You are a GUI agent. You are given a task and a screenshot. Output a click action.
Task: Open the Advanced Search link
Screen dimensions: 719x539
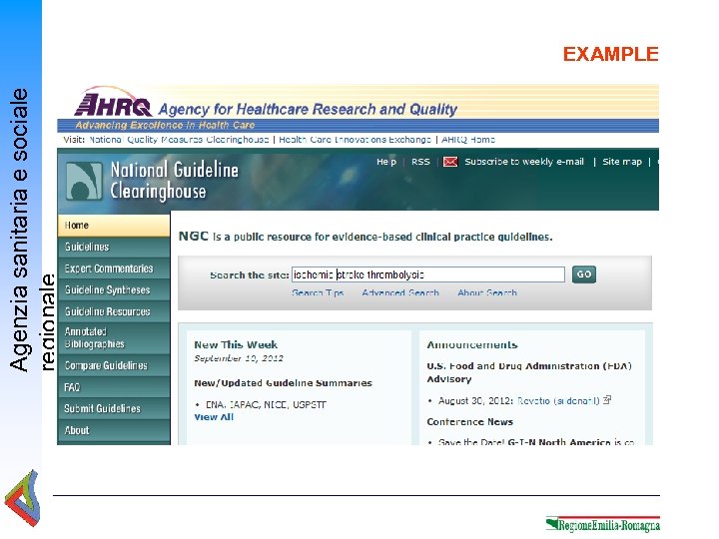(x=400, y=292)
